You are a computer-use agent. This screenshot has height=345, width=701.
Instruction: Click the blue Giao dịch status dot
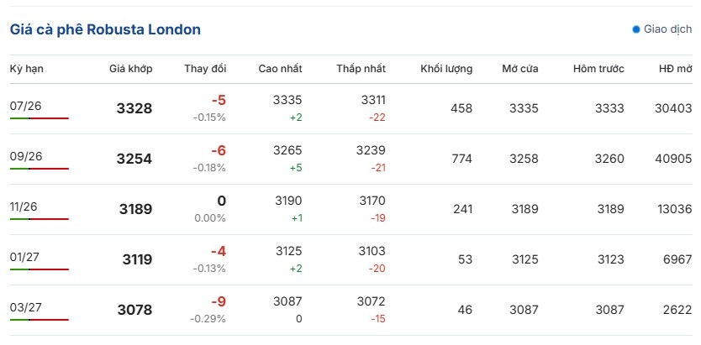tap(636, 29)
